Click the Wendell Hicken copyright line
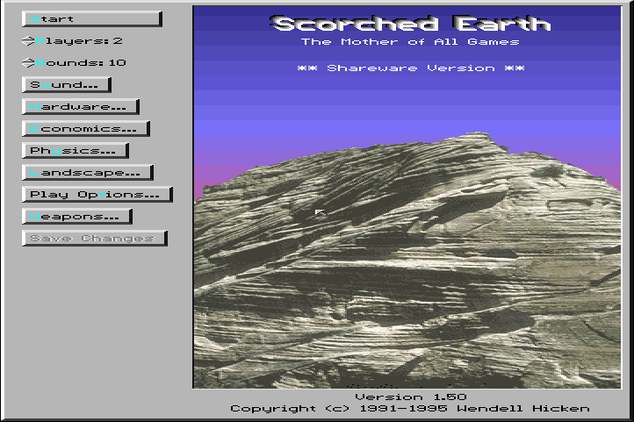634x422 pixels. [x=410, y=408]
